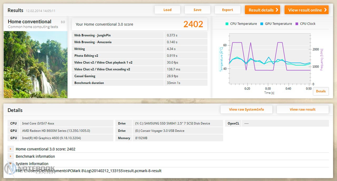Open Result details

(x=262, y=10)
